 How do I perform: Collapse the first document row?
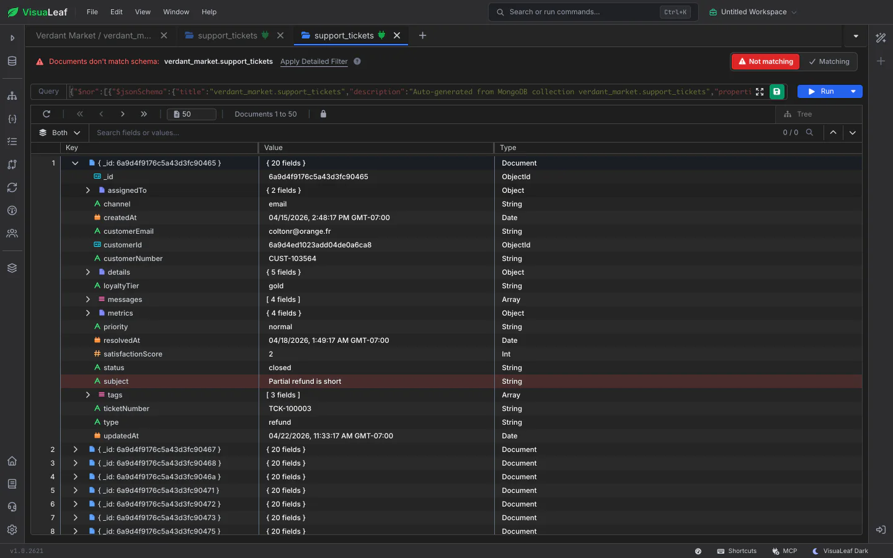tap(75, 163)
